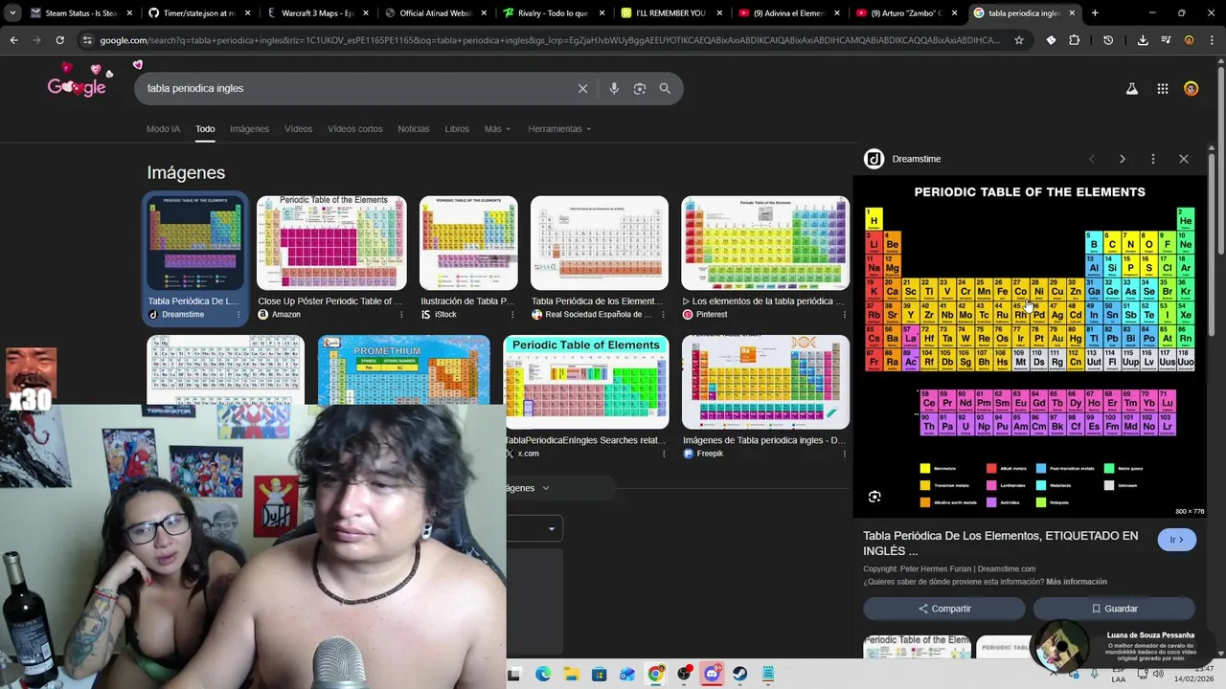
Task: Click the search input with tabla periodica ingles
Action: point(354,88)
